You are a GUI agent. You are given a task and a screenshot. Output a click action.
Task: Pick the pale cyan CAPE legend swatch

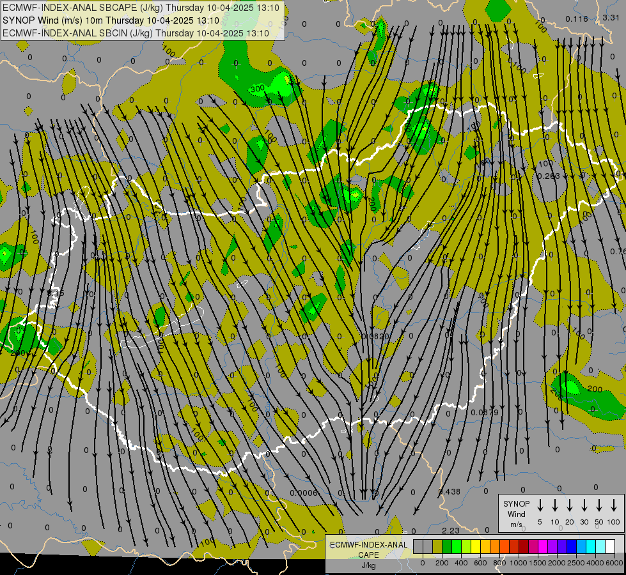click(x=600, y=546)
